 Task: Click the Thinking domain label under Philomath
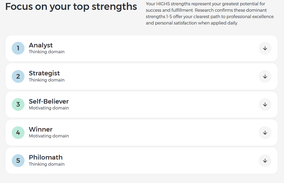point(46,164)
